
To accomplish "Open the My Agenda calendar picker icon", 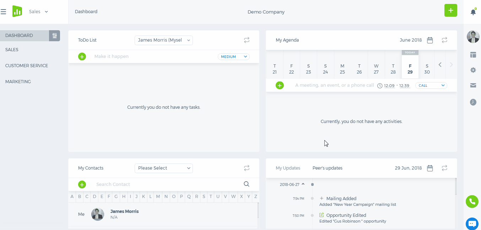I will click(430, 40).
